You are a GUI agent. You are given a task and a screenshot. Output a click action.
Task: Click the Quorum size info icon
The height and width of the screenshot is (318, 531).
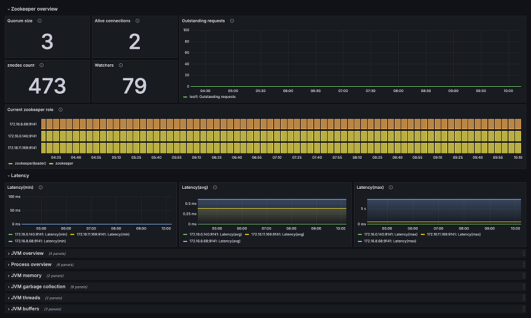point(40,21)
